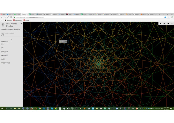174x123 pixels.
Task: Open the Opera Menu button
Action: [x=3, y=14]
